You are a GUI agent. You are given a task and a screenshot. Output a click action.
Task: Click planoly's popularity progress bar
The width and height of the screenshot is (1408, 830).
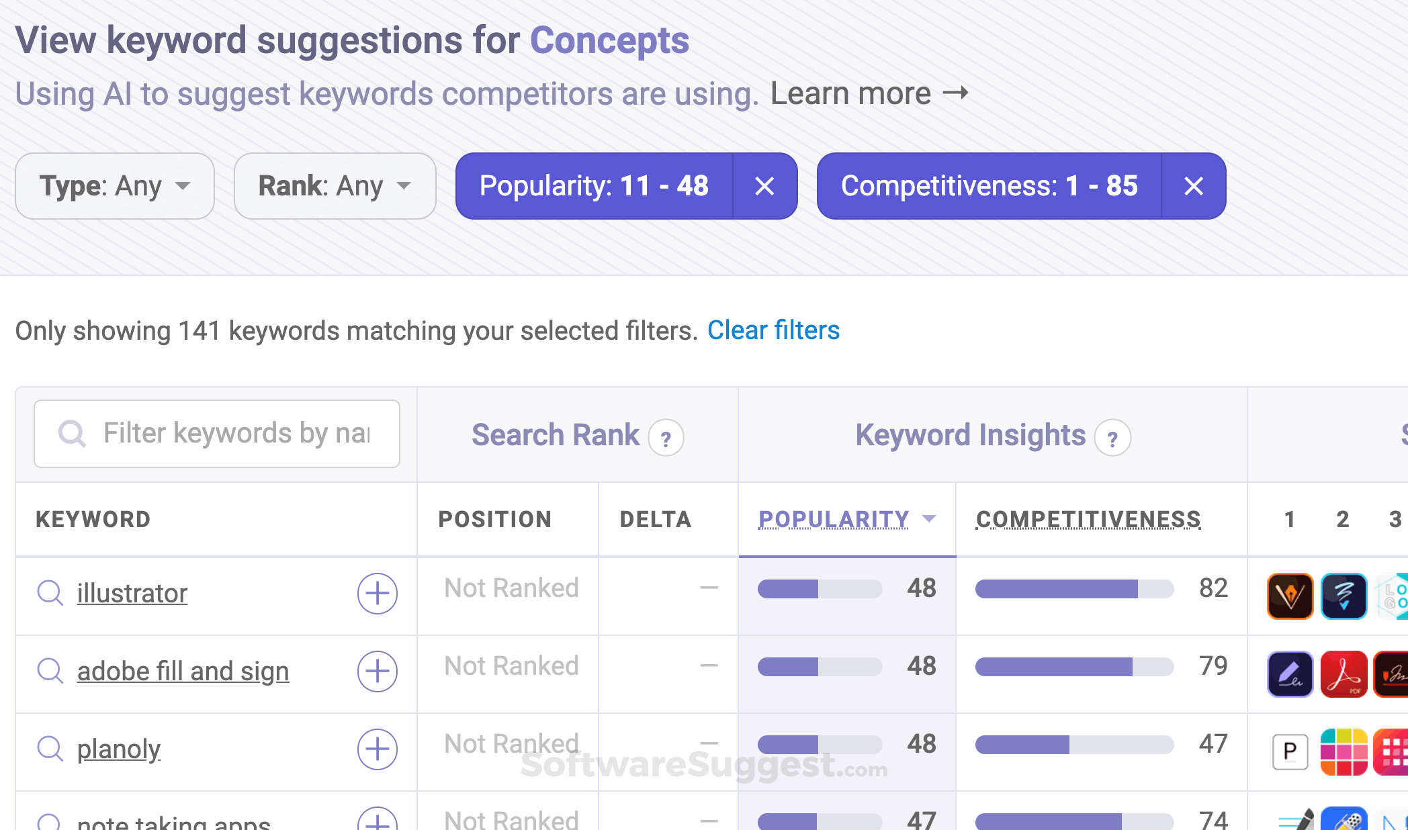[x=820, y=745]
